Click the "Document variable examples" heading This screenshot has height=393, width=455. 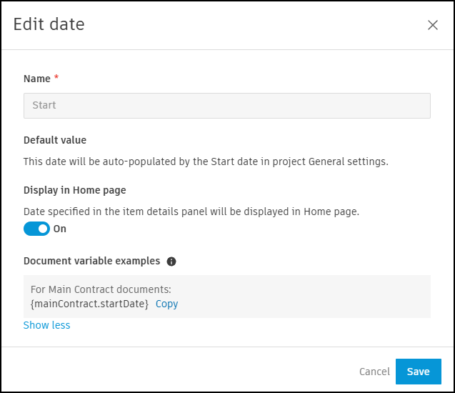point(91,261)
